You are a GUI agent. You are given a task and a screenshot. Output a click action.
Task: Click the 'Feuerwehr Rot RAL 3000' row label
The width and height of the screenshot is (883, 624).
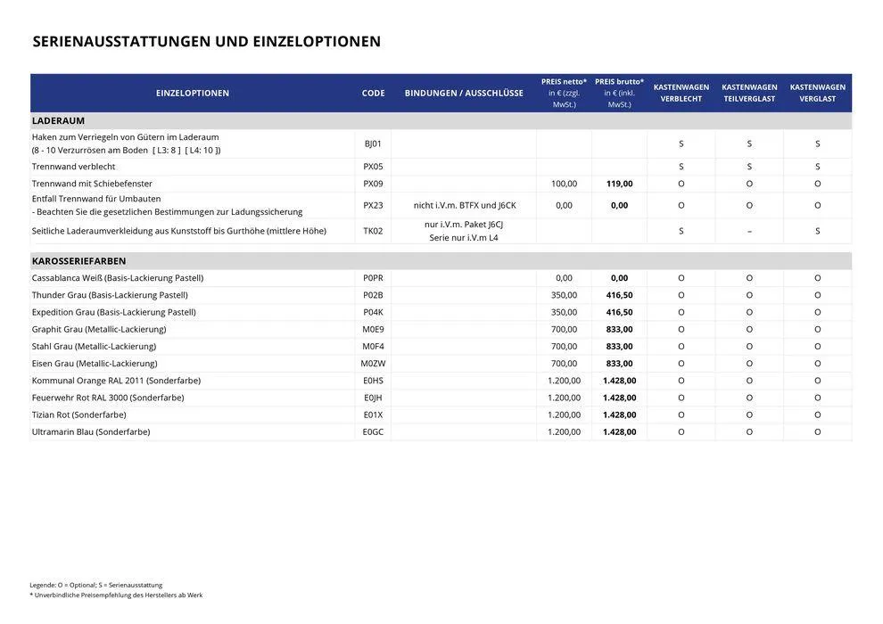pyautogui.click(x=108, y=398)
